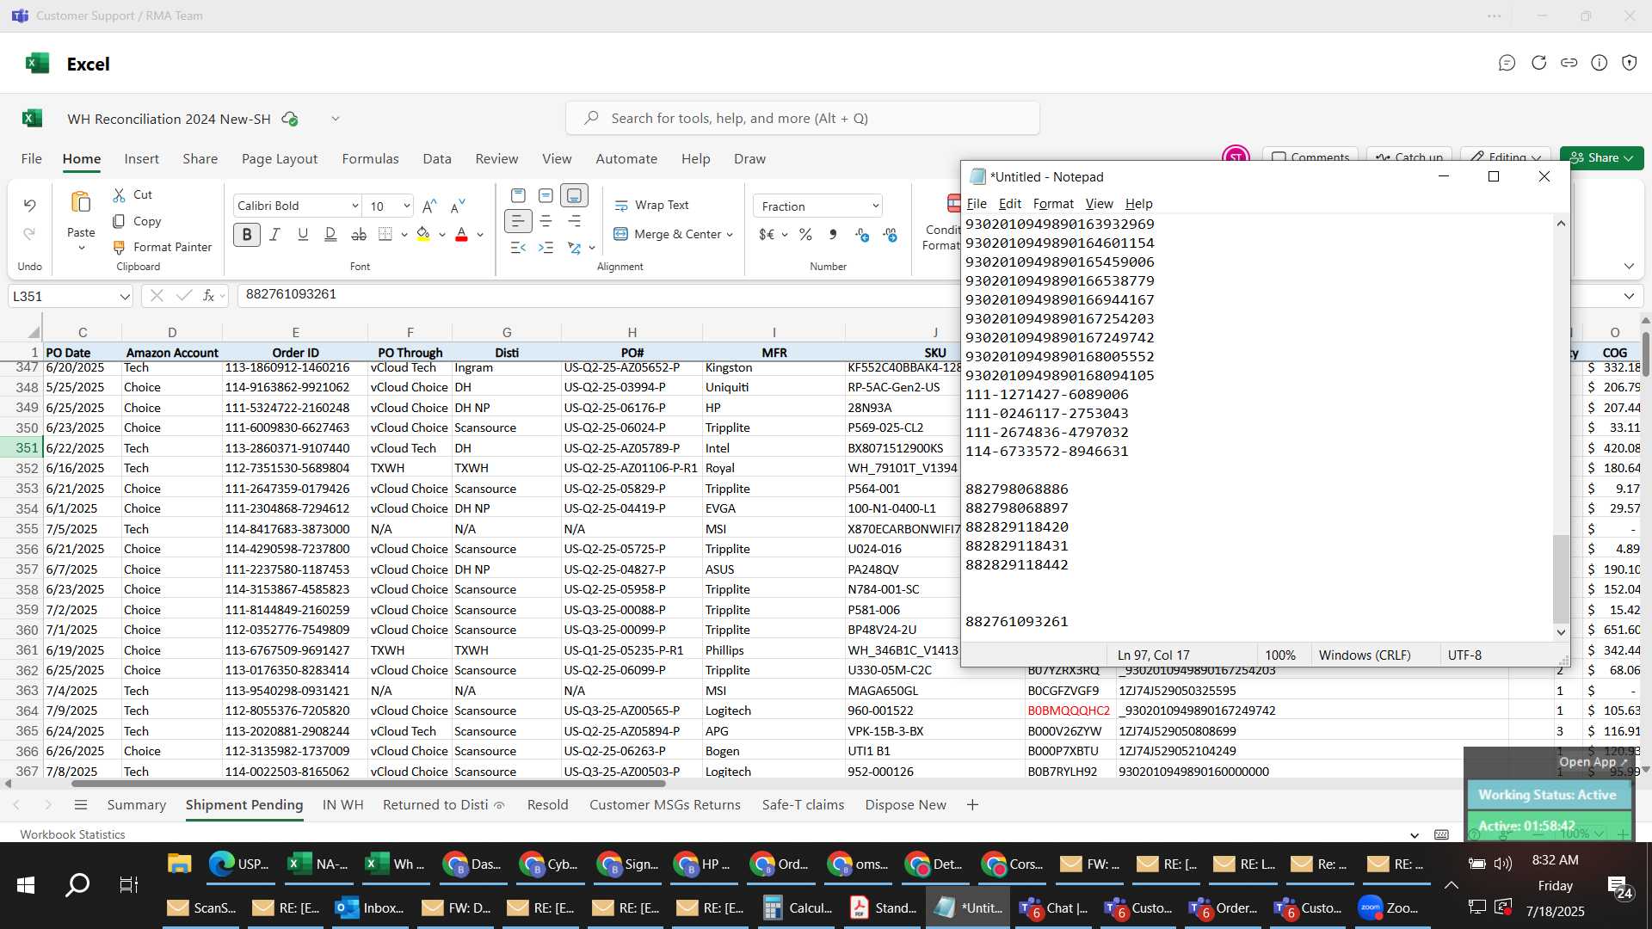Click the Catch up button

tap(1409, 157)
